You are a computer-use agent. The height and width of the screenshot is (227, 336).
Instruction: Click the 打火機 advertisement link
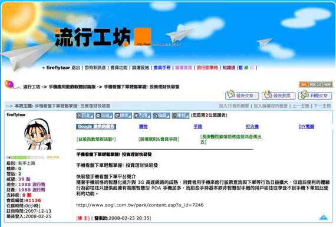click(252, 126)
